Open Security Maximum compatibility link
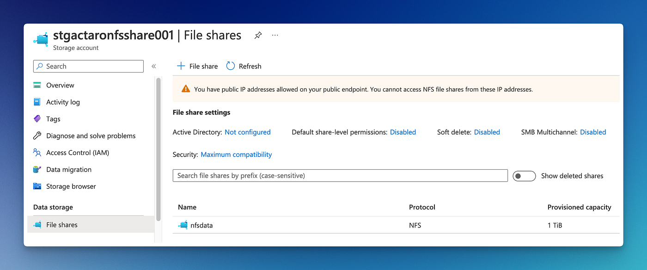This screenshot has width=647, height=270. point(236,154)
